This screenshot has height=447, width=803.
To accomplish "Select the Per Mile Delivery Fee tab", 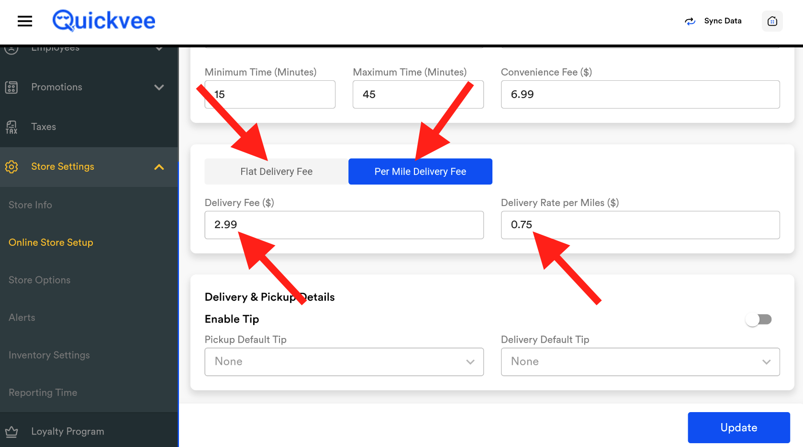I will pyautogui.click(x=420, y=172).
